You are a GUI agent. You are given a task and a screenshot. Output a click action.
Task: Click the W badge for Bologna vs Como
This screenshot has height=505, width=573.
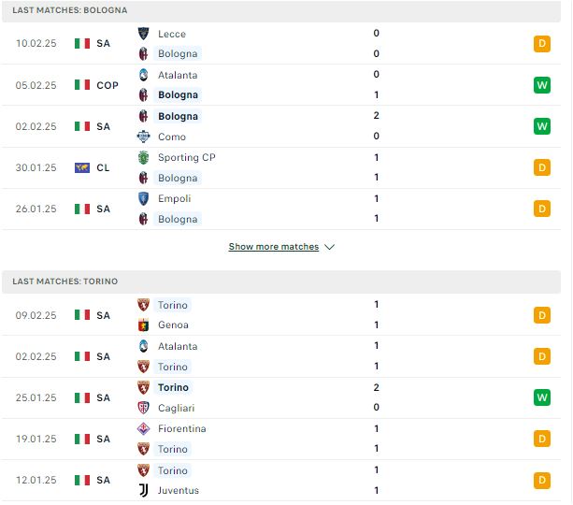542,126
